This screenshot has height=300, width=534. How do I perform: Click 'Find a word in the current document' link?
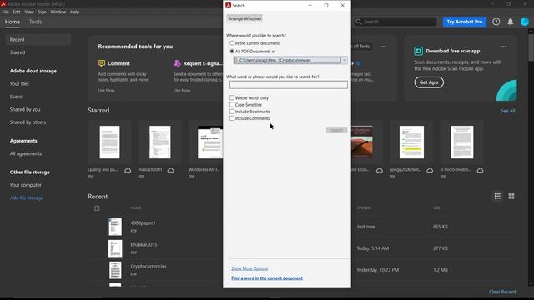coord(267,277)
